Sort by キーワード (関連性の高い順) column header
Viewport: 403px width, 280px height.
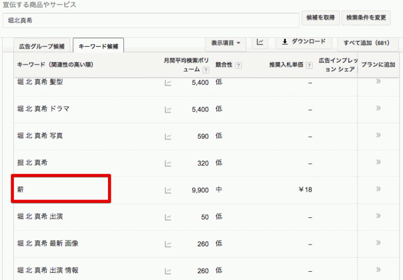tap(55, 65)
